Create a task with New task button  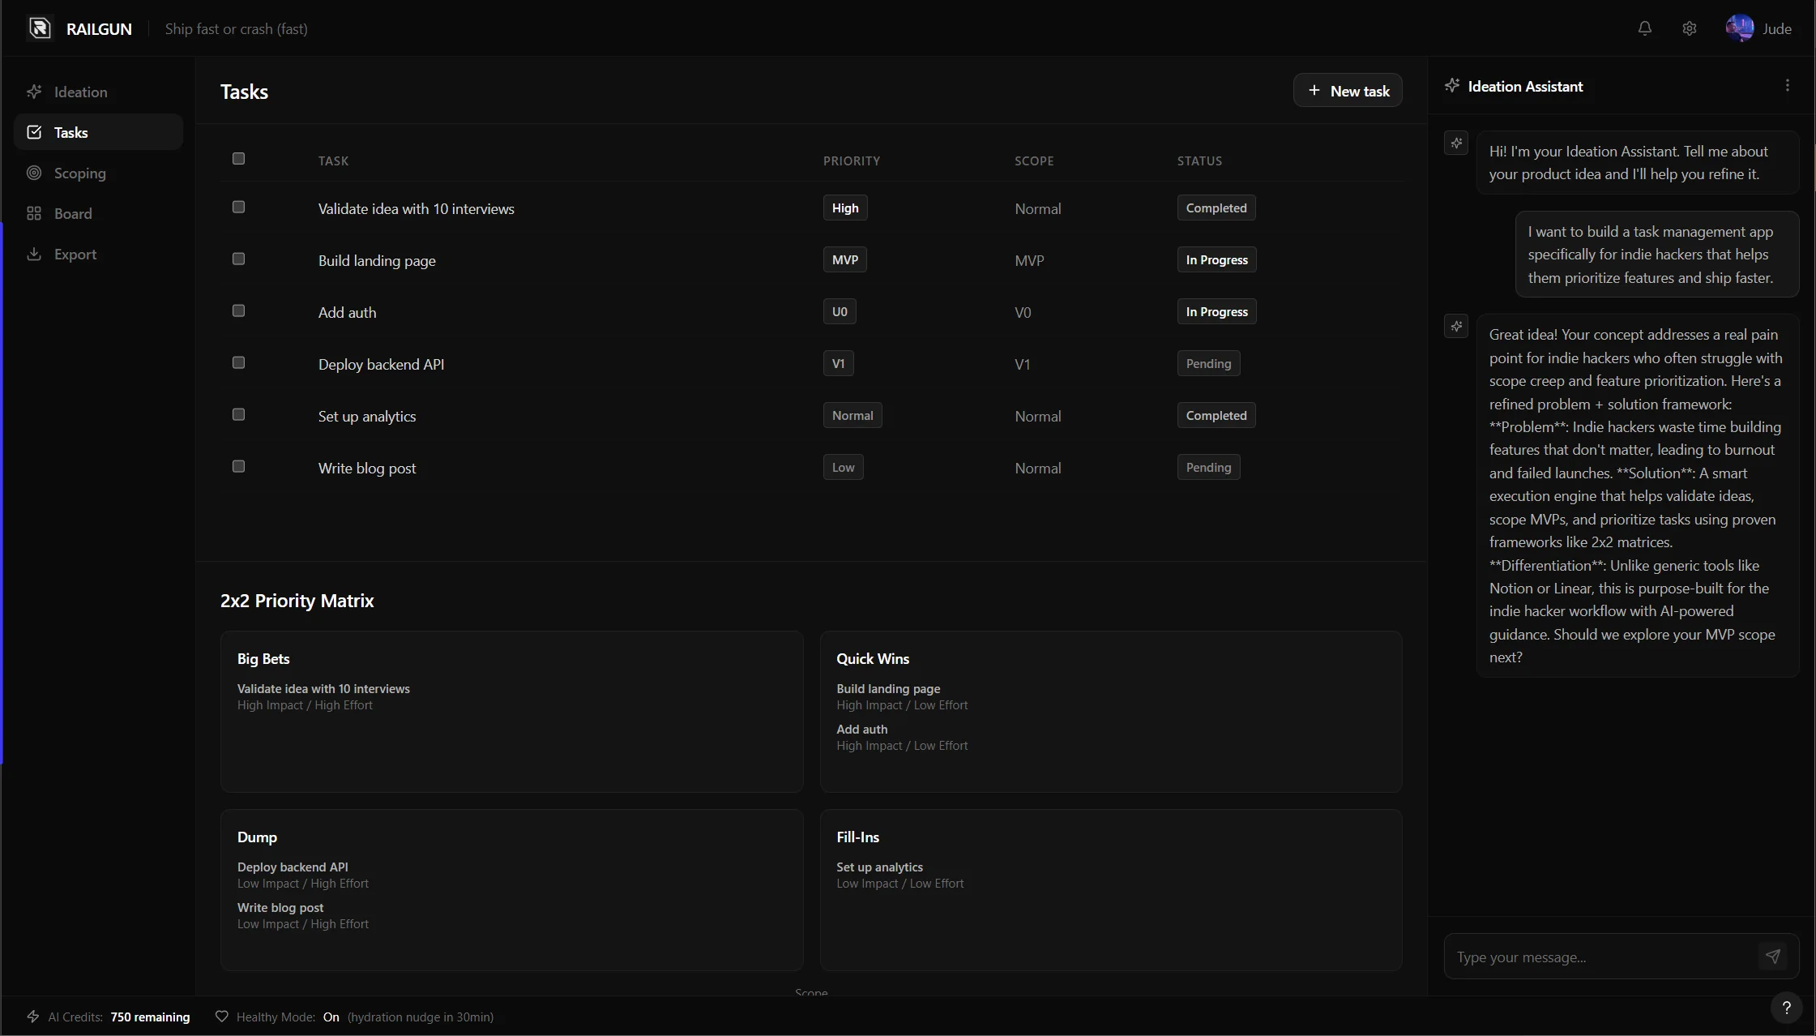[1347, 91]
